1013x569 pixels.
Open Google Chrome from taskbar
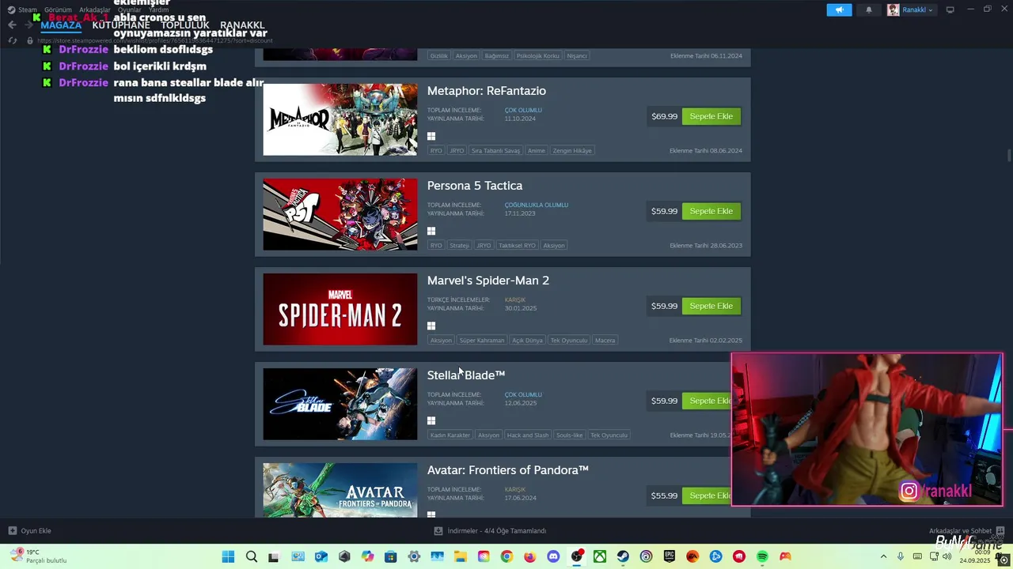click(x=506, y=557)
